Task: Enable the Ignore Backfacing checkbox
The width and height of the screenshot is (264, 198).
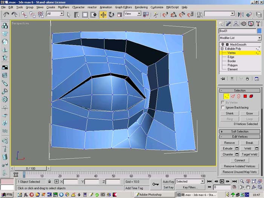Action: [x=223, y=107]
